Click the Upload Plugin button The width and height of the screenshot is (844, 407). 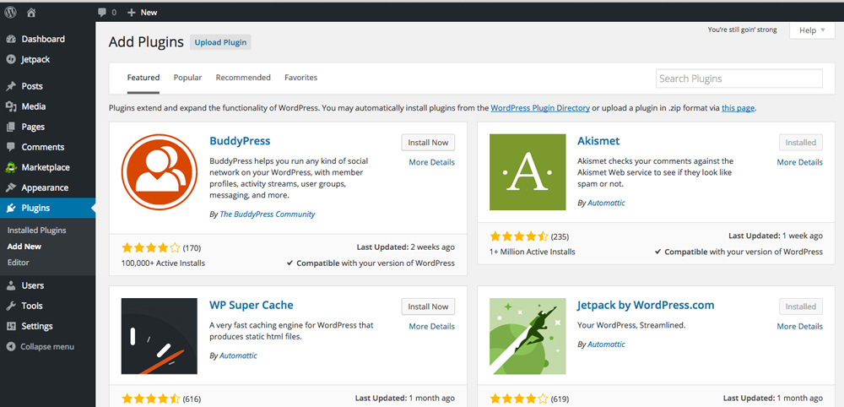point(220,42)
